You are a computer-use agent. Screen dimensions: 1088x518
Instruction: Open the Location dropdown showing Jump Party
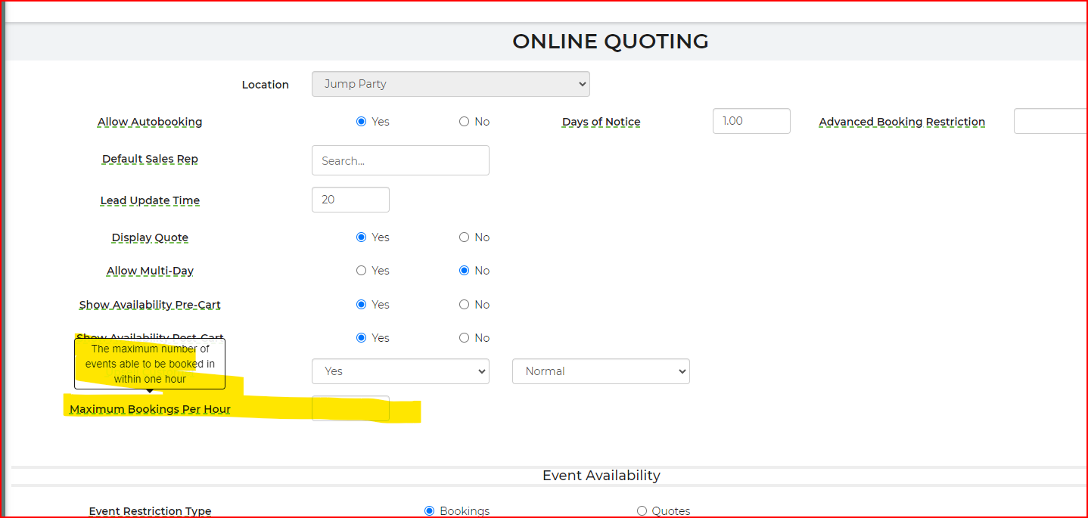click(x=450, y=84)
